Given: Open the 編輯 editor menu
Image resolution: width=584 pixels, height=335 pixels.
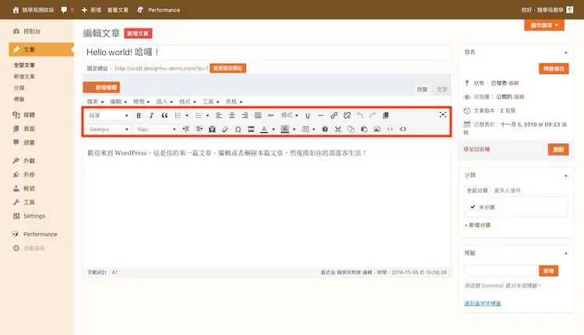Looking at the screenshot, I should pyautogui.click(x=118, y=102).
